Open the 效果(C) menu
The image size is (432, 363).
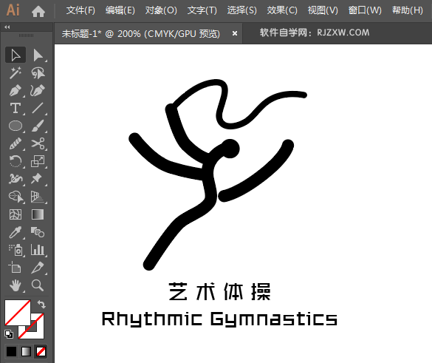point(282,10)
